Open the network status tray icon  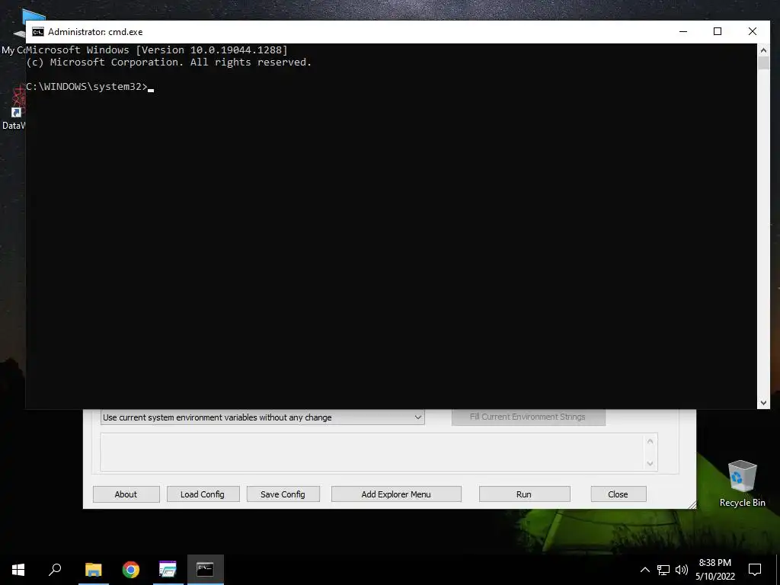663,570
